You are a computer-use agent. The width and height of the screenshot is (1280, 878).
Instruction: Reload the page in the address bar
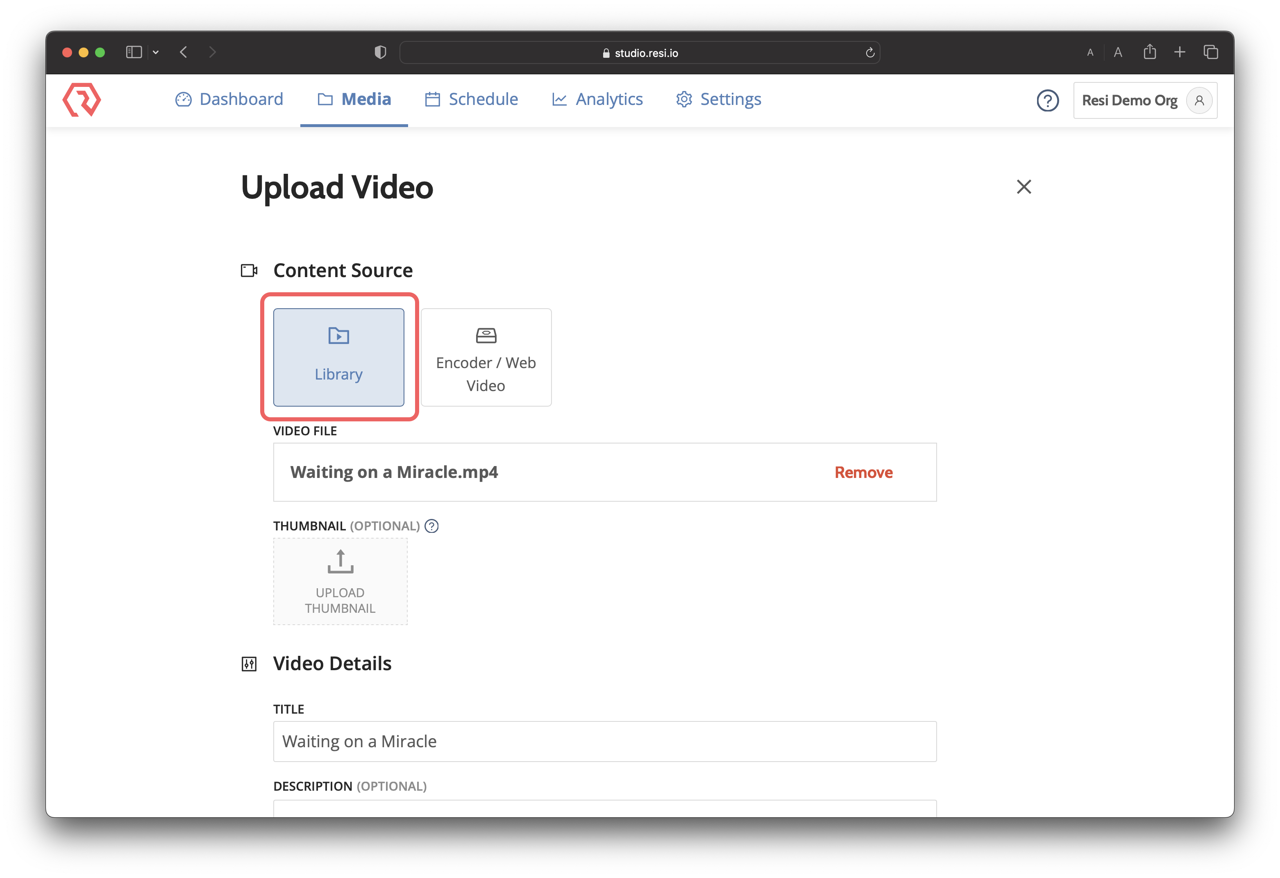[x=870, y=52]
